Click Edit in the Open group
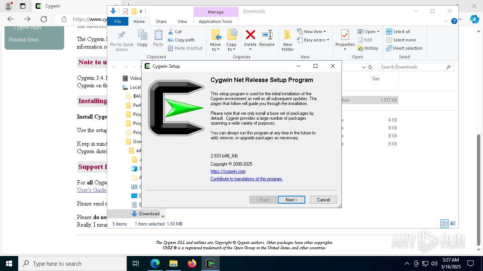 pyautogui.click(x=365, y=40)
